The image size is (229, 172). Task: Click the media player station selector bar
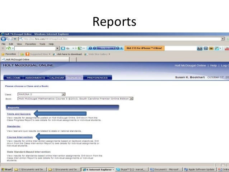pos(106,48)
